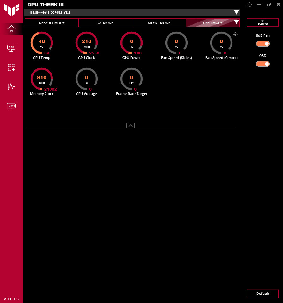The height and width of the screenshot is (303, 283).
Task: Switch to DEFAULT MODE tab
Action: click(x=52, y=23)
